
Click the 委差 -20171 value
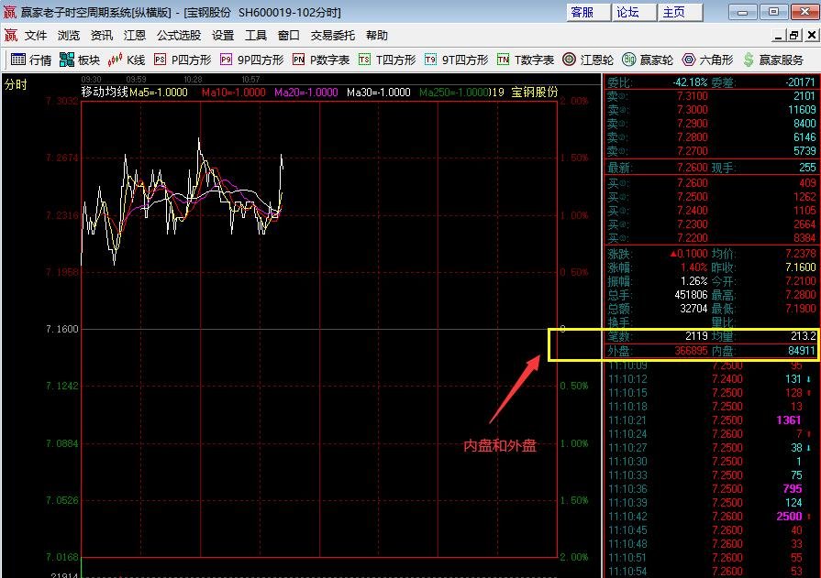point(800,82)
